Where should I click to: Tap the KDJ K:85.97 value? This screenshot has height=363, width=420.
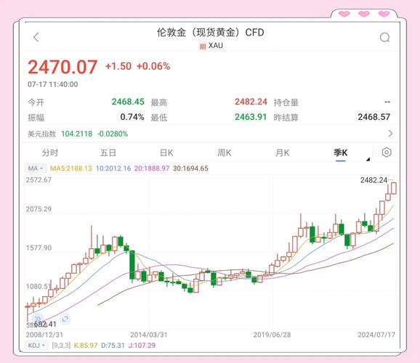coord(86,346)
